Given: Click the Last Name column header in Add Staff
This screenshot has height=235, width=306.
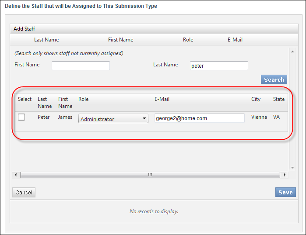Looking at the screenshot, I should 46,40.
